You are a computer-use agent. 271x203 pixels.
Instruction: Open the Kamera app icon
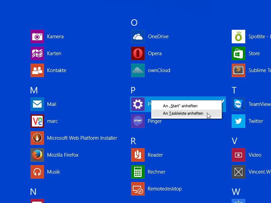pos(37,37)
